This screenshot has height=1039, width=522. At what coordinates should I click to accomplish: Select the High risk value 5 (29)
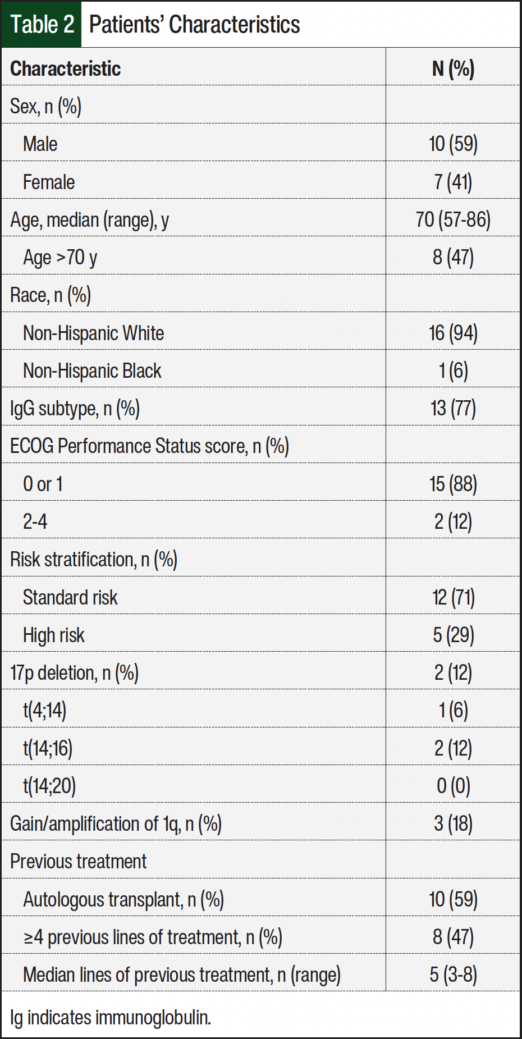click(x=453, y=635)
